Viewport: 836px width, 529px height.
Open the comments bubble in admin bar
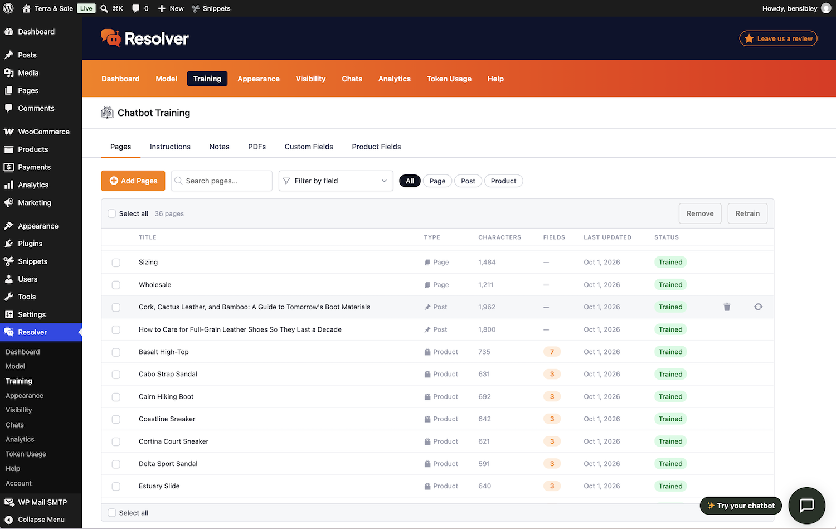coord(136,8)
